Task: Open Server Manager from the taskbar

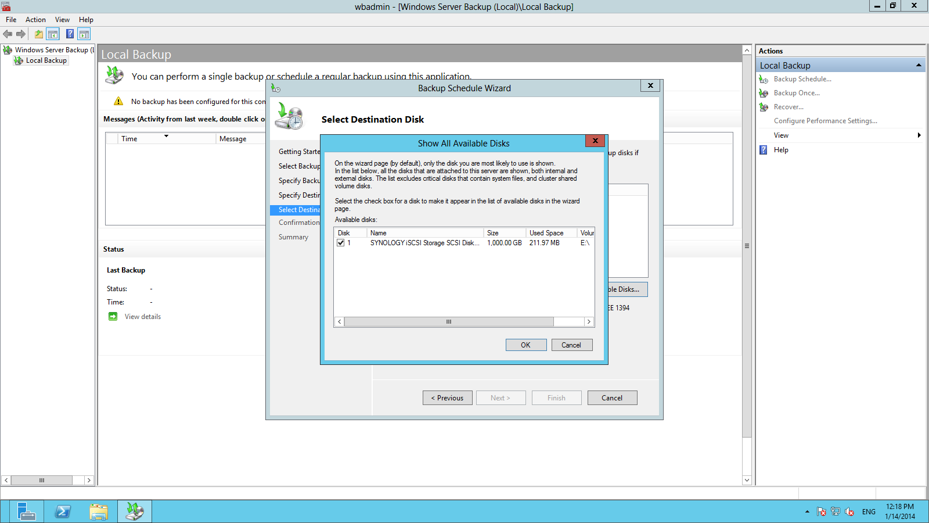Action: click(26, 511)
